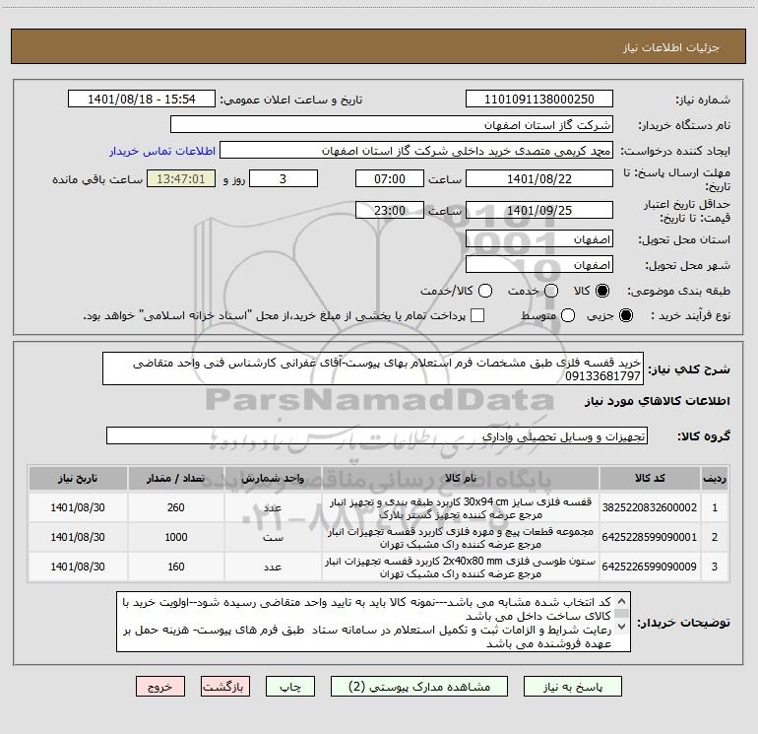The height and width of the screenshot is (734, 758).
Task: Click quantity cell 1000
Action: tap(176, 537)
